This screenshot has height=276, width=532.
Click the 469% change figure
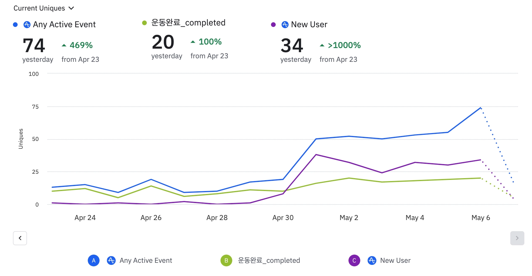pyautogui.click(x=81, y=45)
